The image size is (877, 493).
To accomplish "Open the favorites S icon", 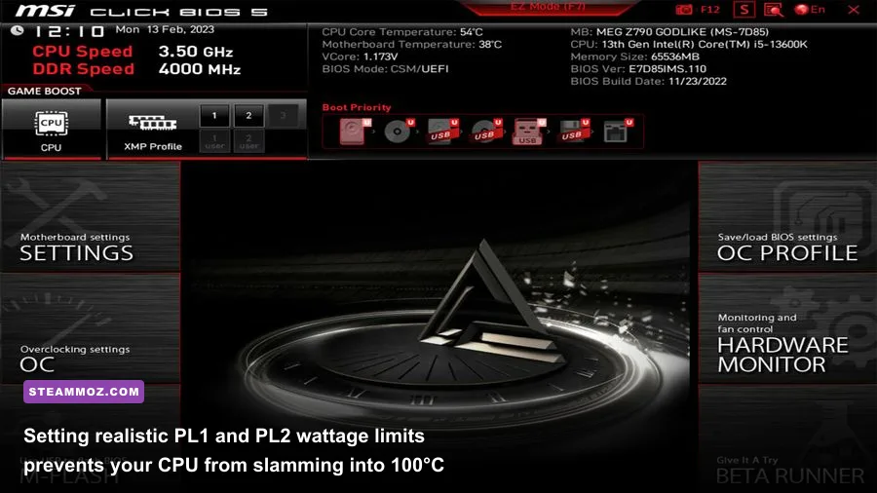I will 744,10.
